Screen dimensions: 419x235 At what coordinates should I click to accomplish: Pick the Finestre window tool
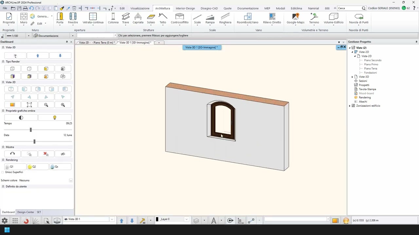[73, 18]
